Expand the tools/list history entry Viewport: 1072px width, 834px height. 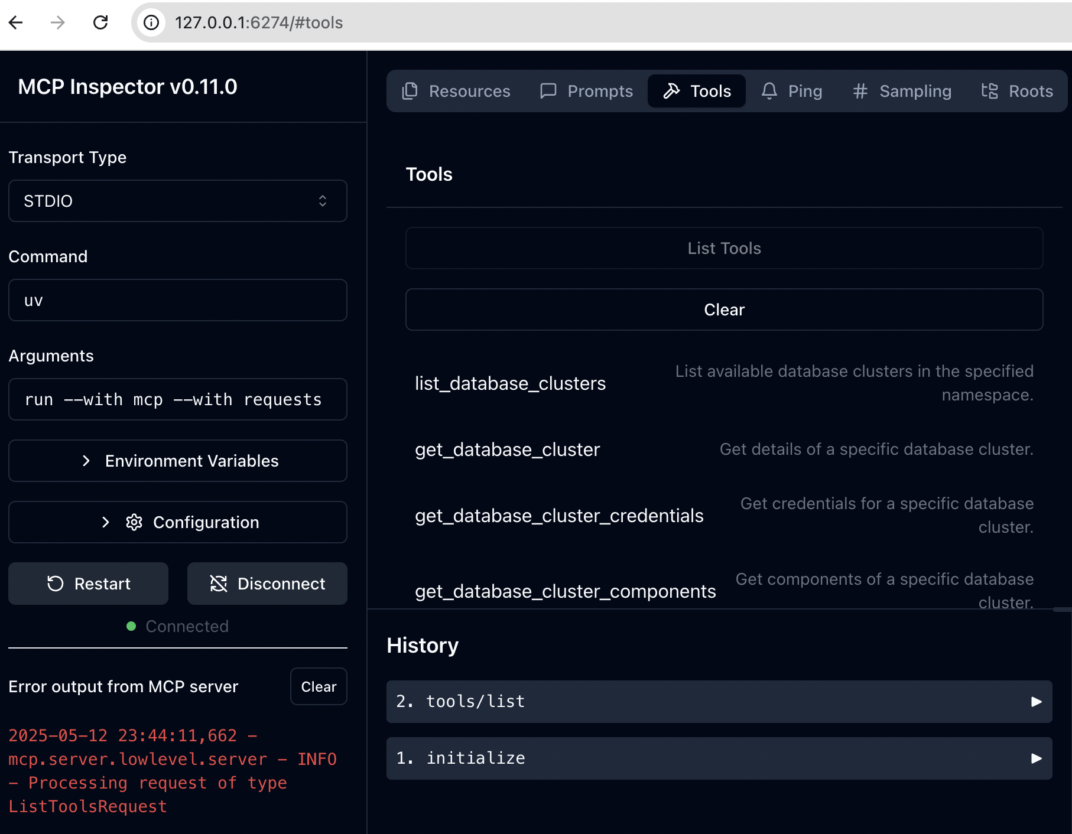(x=719, y=702)
